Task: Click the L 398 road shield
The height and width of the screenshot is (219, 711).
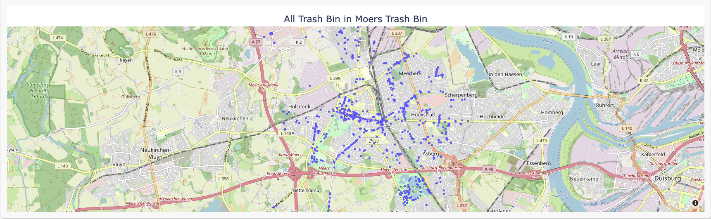Action: 223,179
